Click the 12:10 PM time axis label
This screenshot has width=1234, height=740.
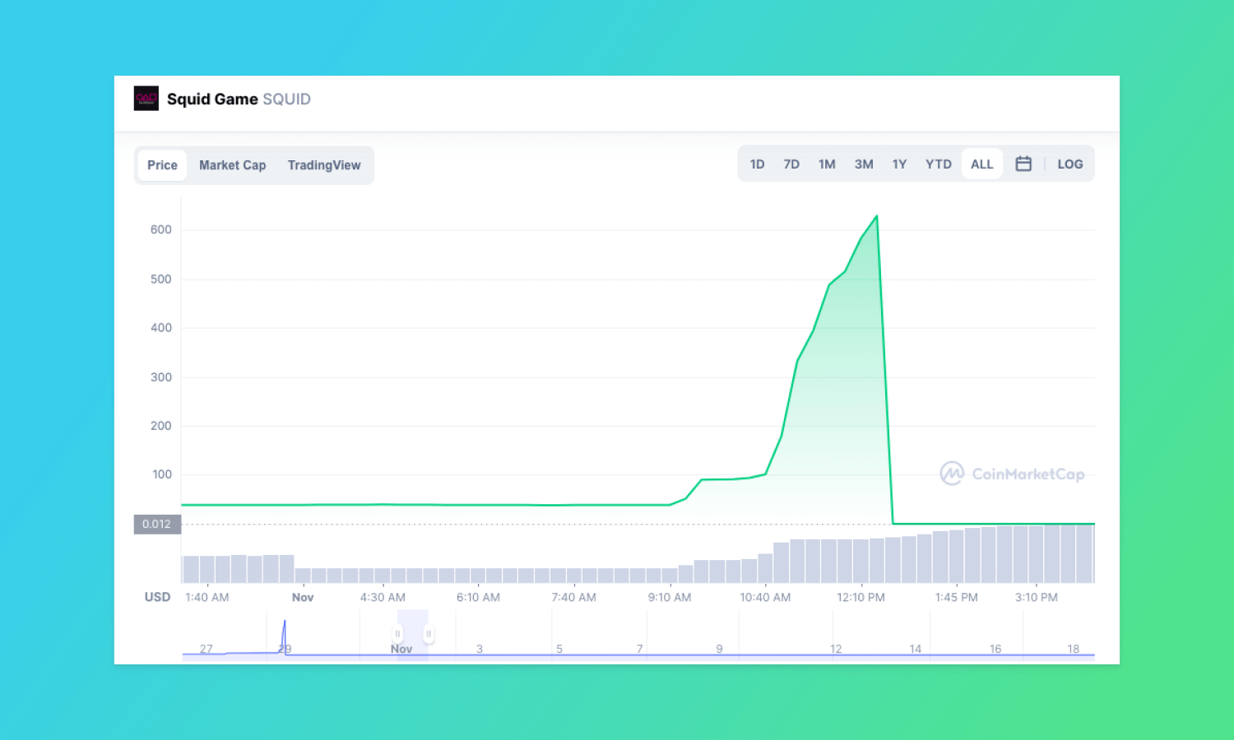point(861,598)
